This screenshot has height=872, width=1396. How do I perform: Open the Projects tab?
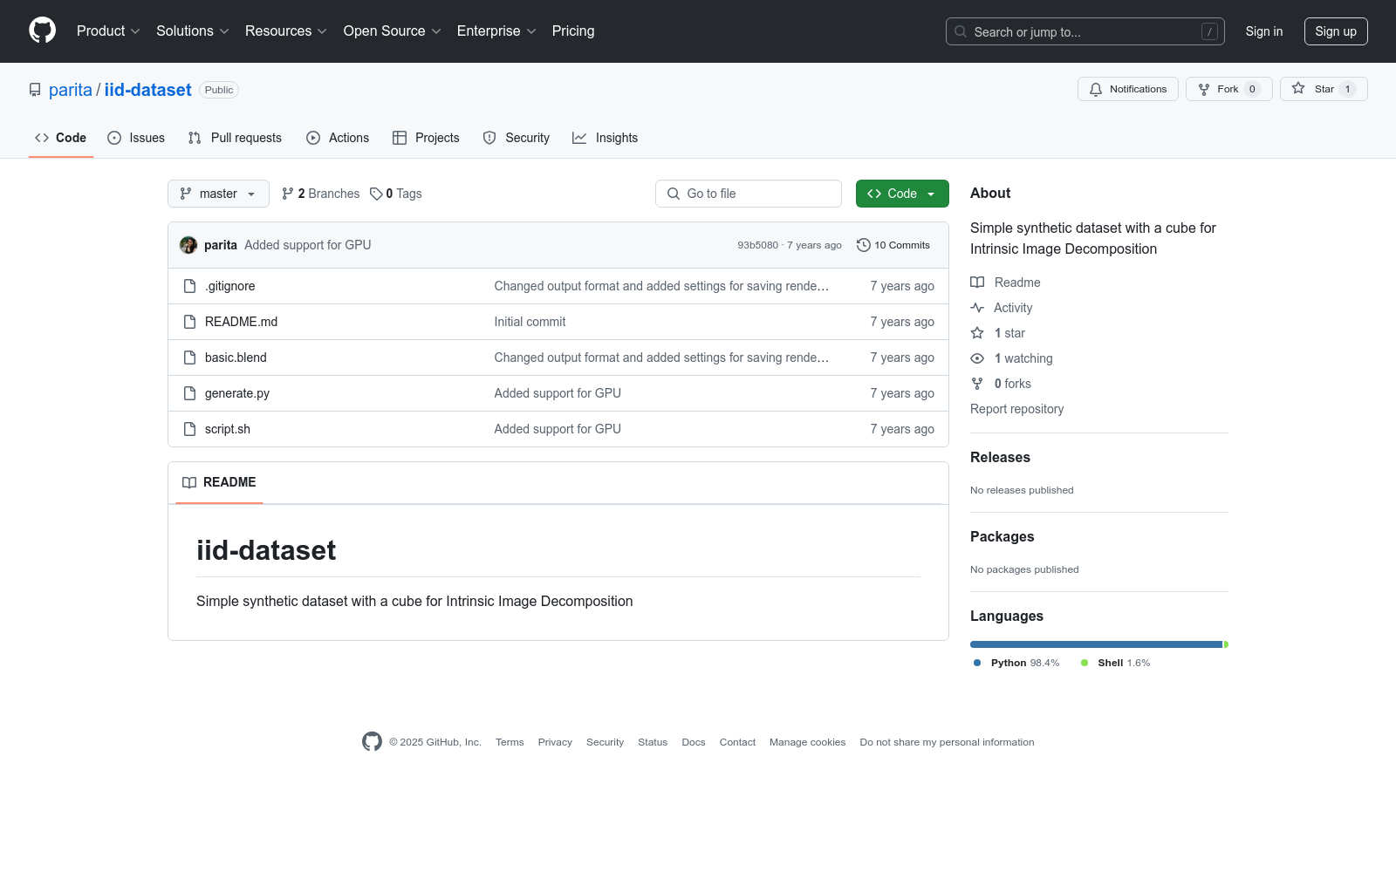coord(426,138)
